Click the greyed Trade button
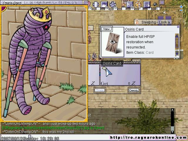The height and width of the screenshot is (141, 188). point(100,90)
